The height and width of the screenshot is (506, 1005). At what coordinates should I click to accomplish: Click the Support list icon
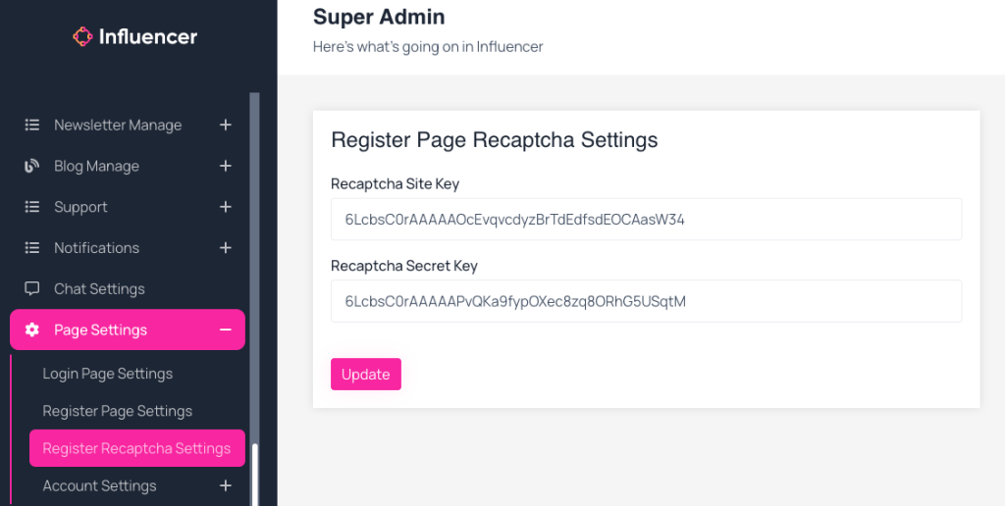click(x=32, y=207)
